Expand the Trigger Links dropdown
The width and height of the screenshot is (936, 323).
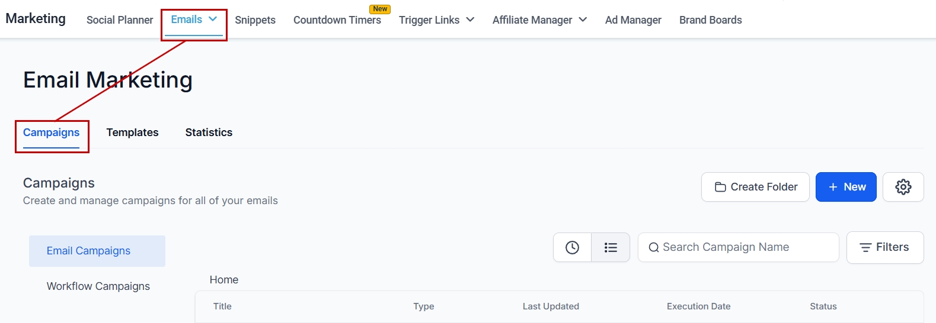[x=470, y=20]
